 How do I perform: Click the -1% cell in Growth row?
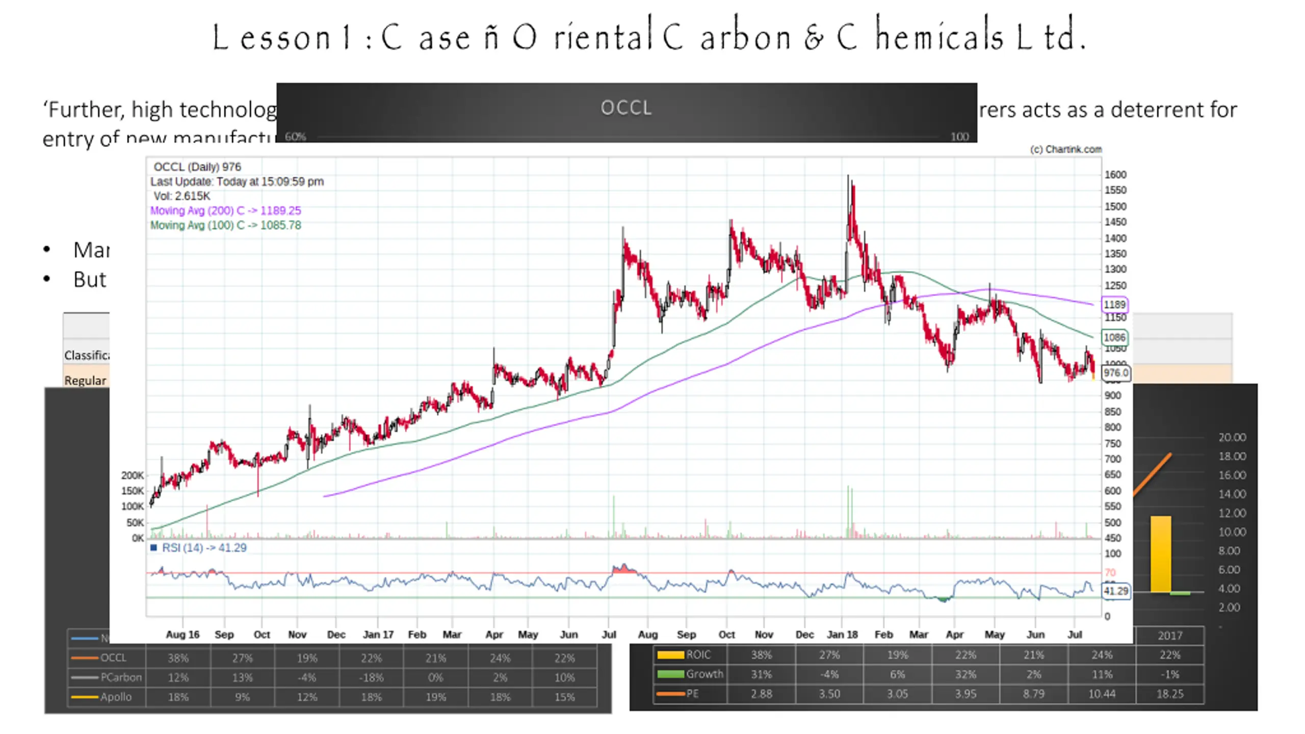(1170, 674)
